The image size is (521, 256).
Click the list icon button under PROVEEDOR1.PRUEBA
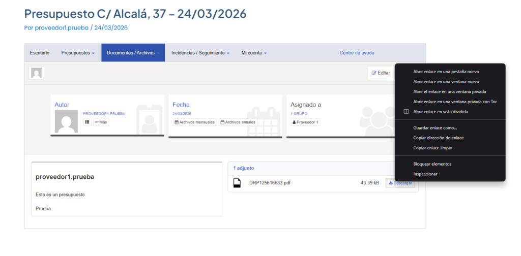(87, 122)
